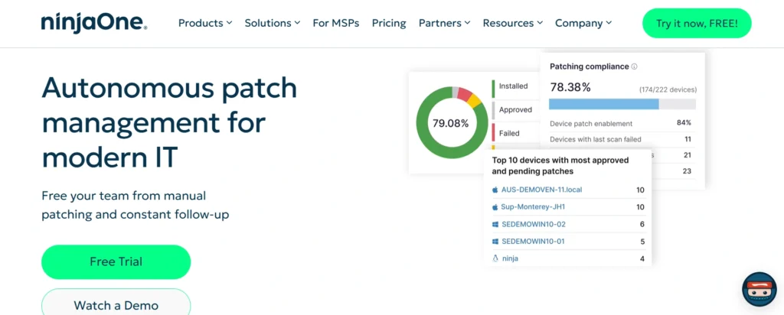Screen dimensions: 784x315
Task: Open the For MSPs page
Action: (336, 23)
